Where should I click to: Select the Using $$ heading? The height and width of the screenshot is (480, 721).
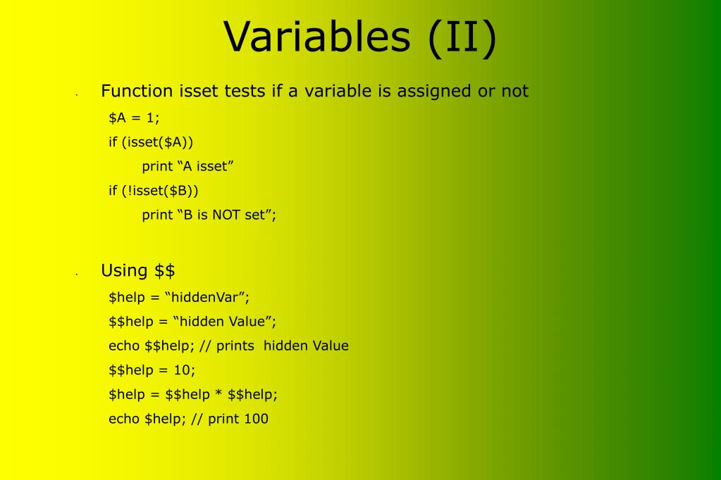coord(137,270)
